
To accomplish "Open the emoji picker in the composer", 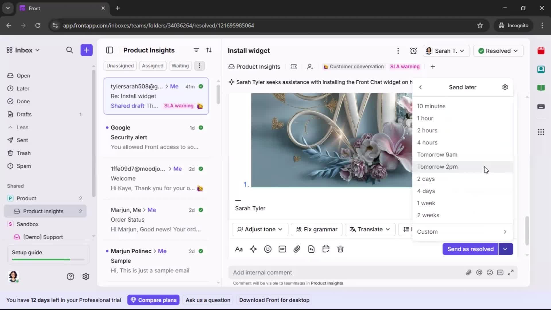I will (268, 249).
